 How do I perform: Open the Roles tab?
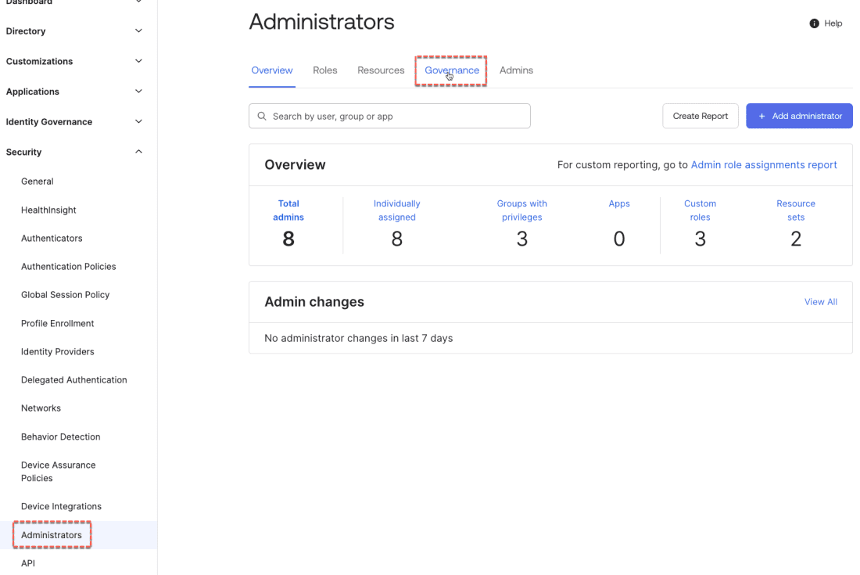click(x=324, y=70)
